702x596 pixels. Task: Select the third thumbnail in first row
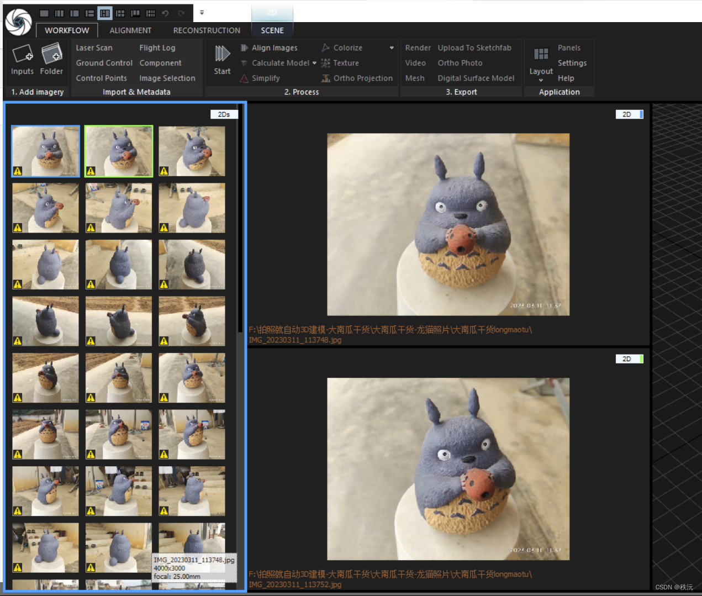click(192, 151)
